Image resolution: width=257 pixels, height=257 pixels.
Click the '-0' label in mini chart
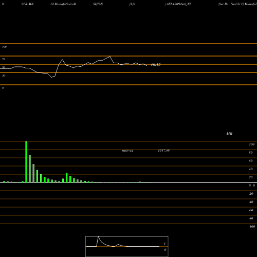tap(165, 250)
